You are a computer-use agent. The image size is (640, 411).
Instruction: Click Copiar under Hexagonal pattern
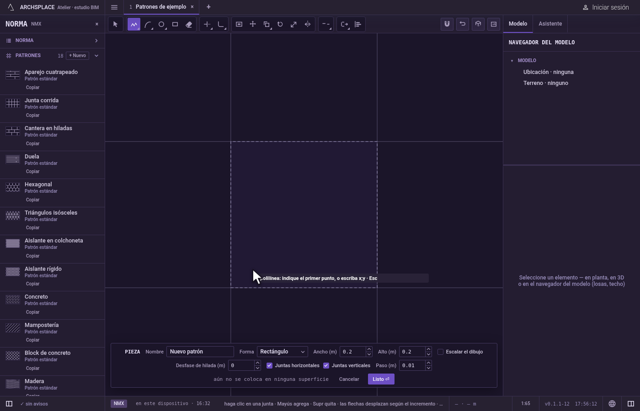point(32,200)
